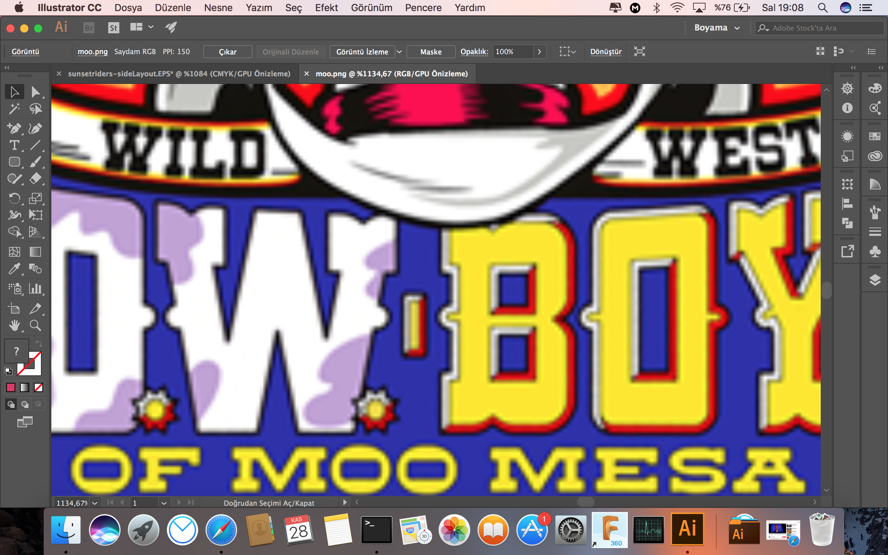Viewport: 888px width, 555px height.
Task: Select the Magic Wand tool
Action: click(15, 109)
